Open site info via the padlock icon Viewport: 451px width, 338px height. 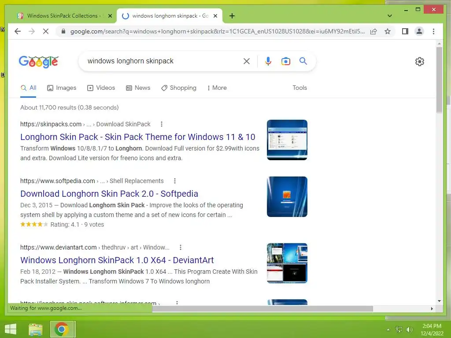pyautogui.click(x=63, y=31)
